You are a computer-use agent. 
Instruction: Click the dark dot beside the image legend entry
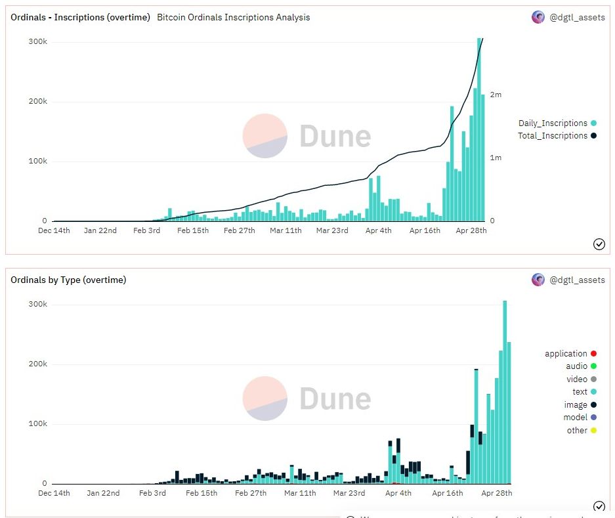pyautogui.click(x=593, y=404)
